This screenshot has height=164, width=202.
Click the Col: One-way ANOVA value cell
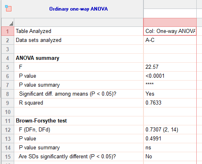(x=170, y=31)
